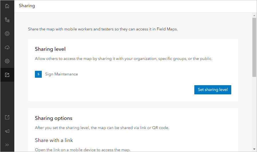
Task: Expand the sidebar with double-chevron
Action: tap(7, 145)
